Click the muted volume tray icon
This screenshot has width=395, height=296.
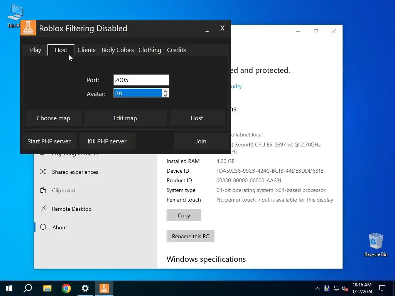pyautogui.click(x=345, y=288)
